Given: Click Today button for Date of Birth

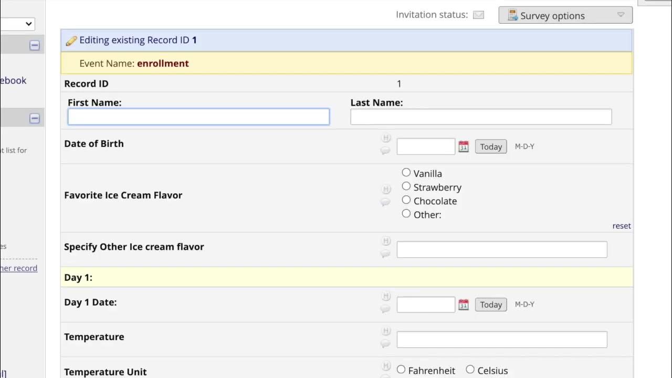Looking at the screenshot, I should pyautogui.click(x=491, y=146).
